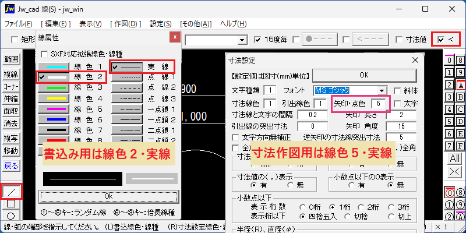
Task: Choose the green 線色 3 swatch
Action: (54, 88)
